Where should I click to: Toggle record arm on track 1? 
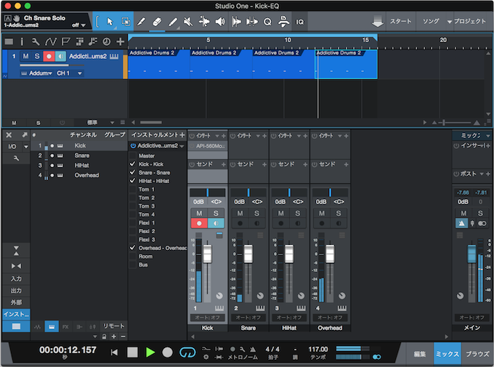coord(49,57)
